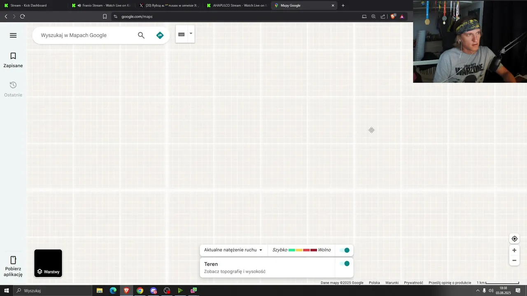
Task: Go back in browser history
Action: click(6, 16)
